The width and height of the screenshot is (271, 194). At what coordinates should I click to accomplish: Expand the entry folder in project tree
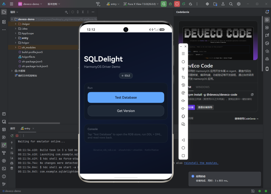[x=16, y=38]
